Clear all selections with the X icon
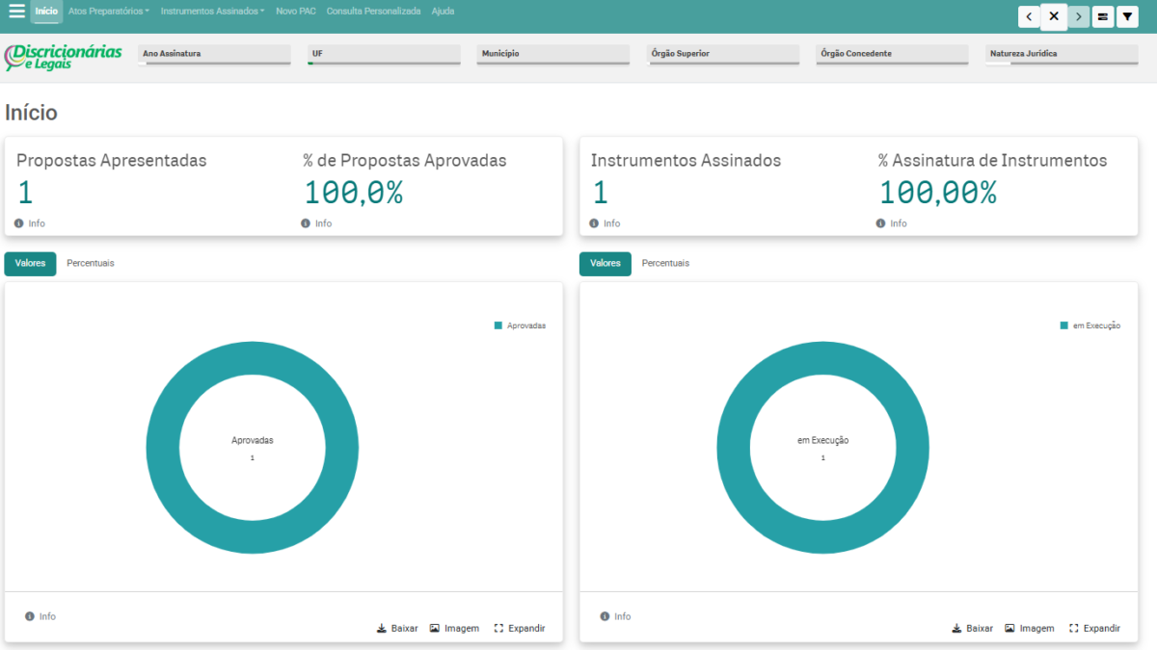The height and width of the screenshot is (650, 1157). point(1054,16)
